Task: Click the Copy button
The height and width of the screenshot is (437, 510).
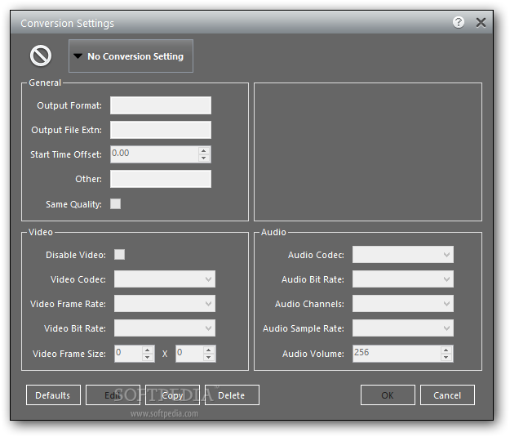Action: tap(172, 395)
